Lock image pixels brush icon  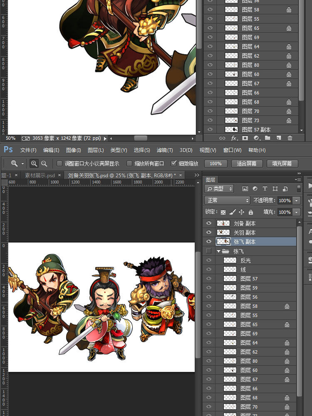[232, 212]
